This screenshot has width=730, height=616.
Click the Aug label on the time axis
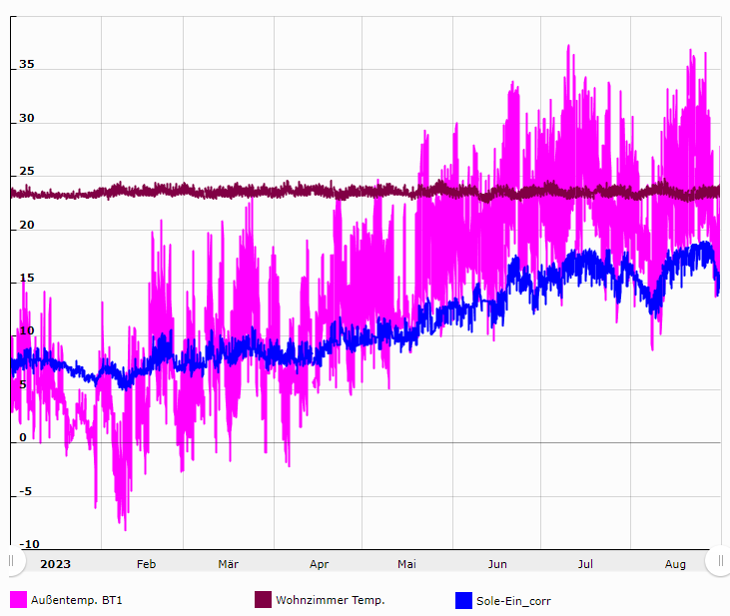click(675, 564)
